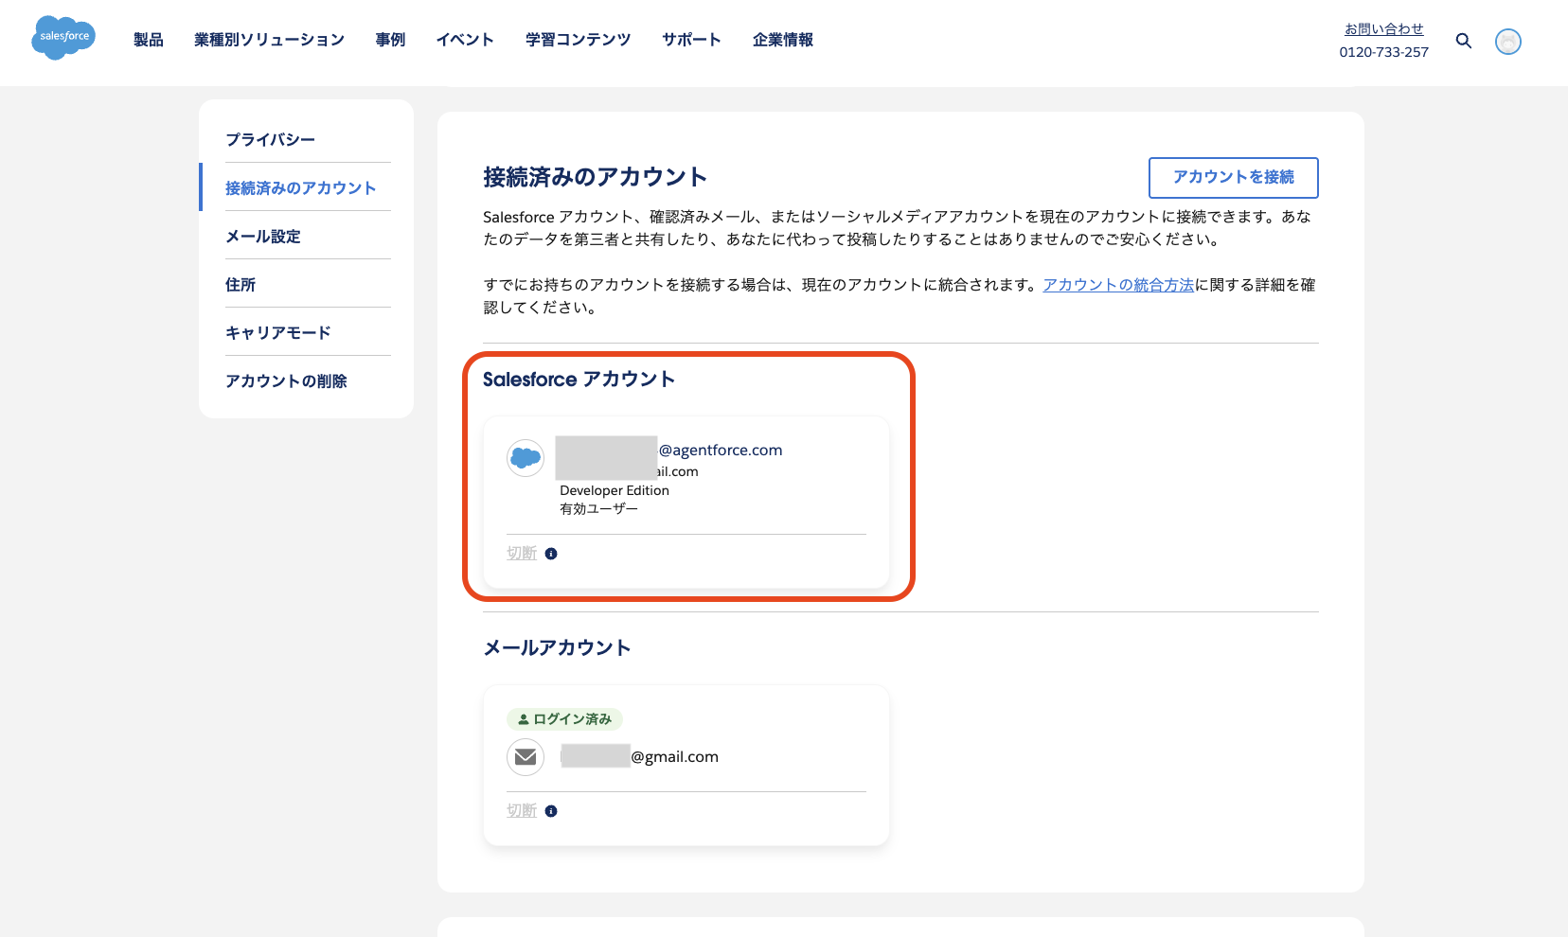Click the Salesforce cloud icon in the account card

526,459
